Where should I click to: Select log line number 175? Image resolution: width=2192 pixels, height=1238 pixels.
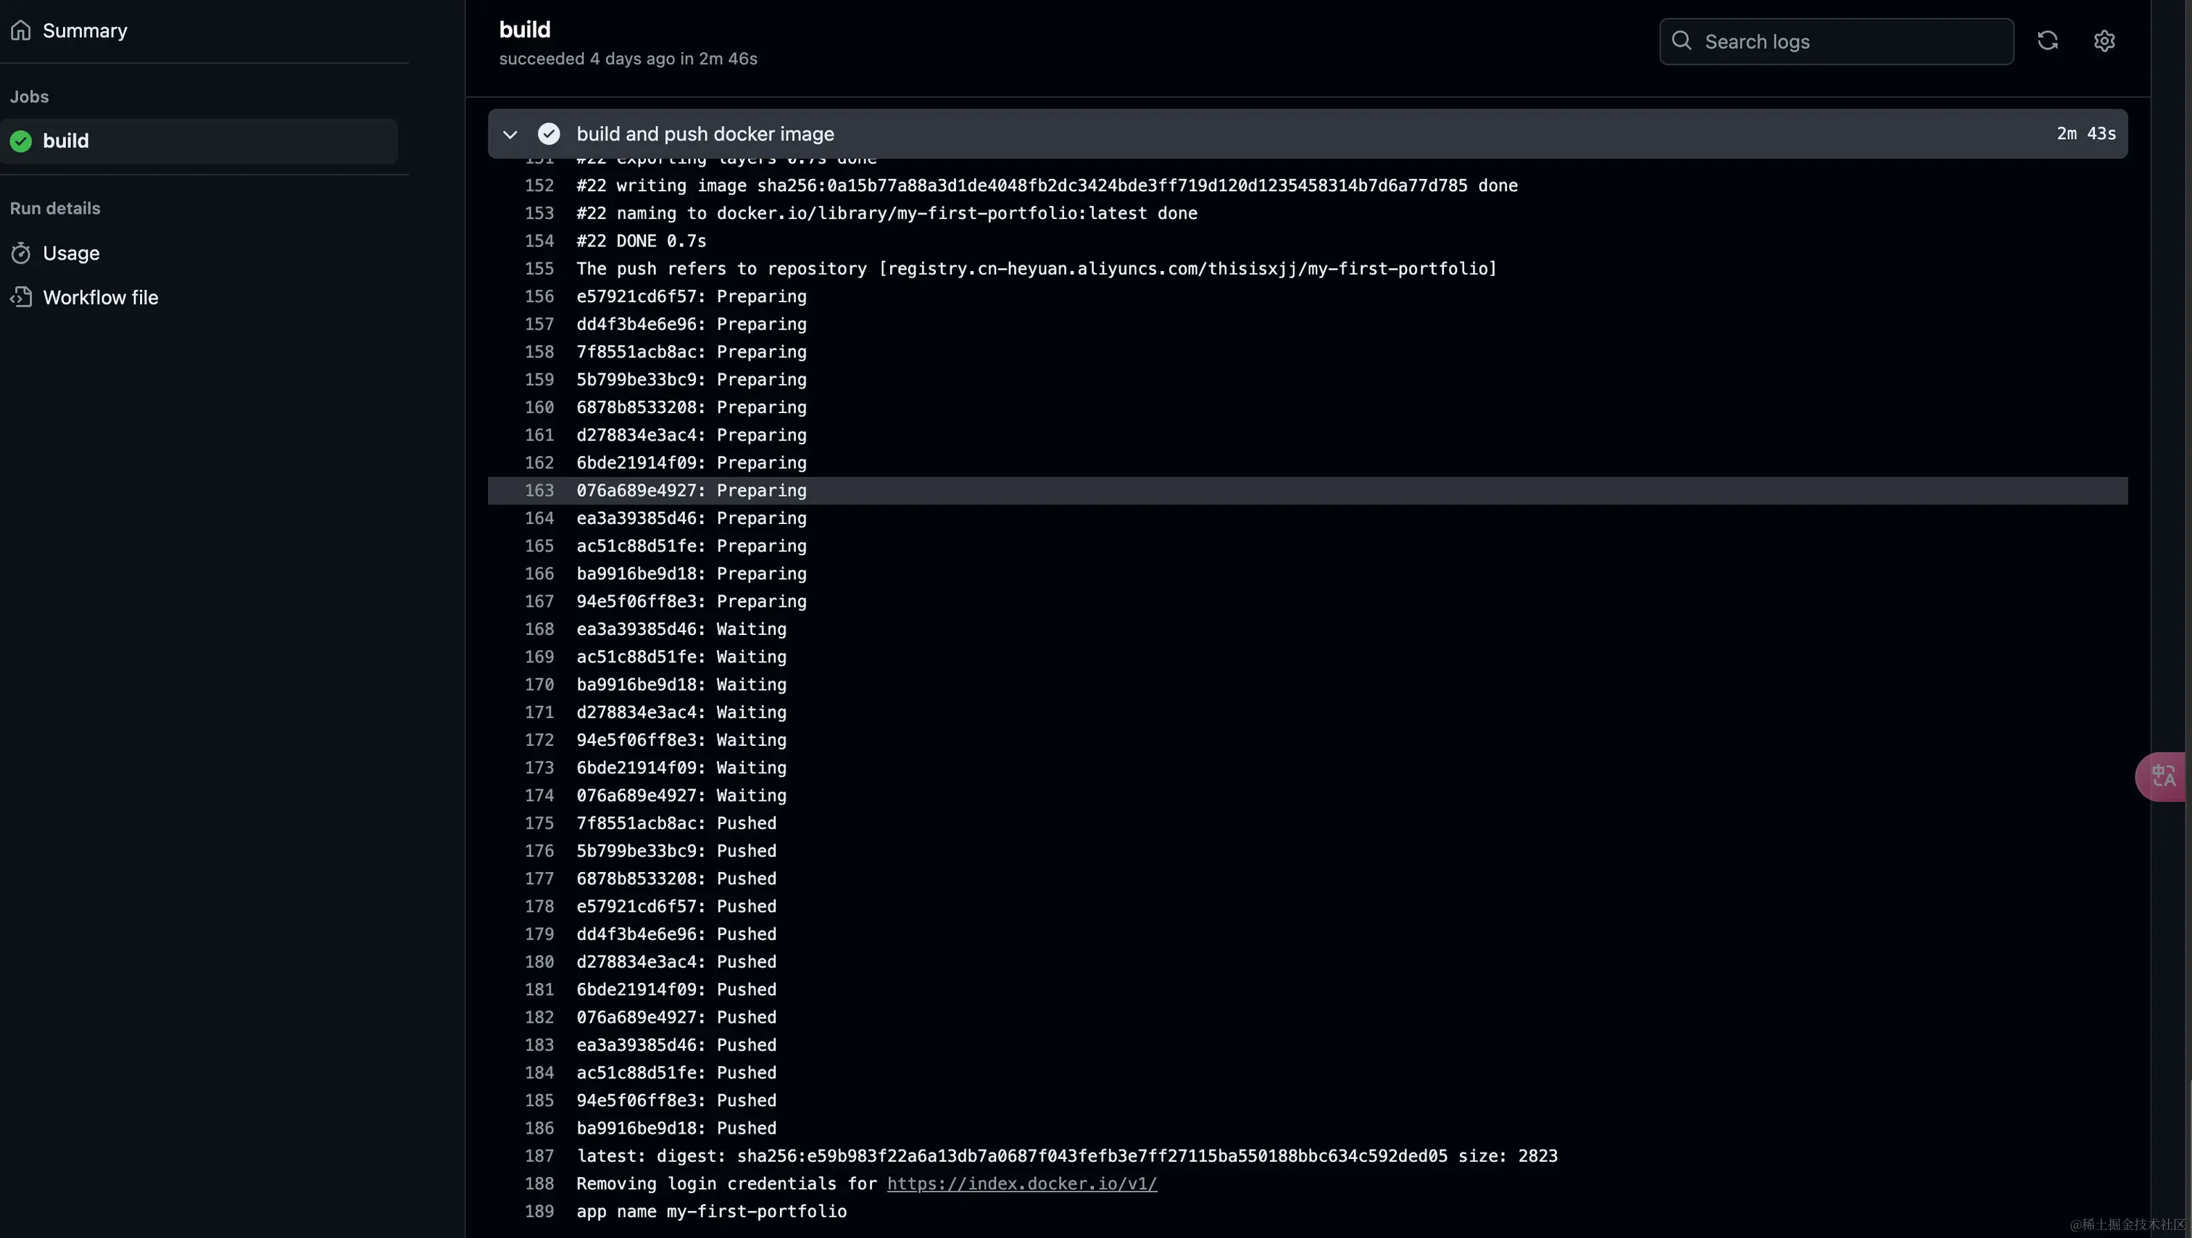[539, 823]
